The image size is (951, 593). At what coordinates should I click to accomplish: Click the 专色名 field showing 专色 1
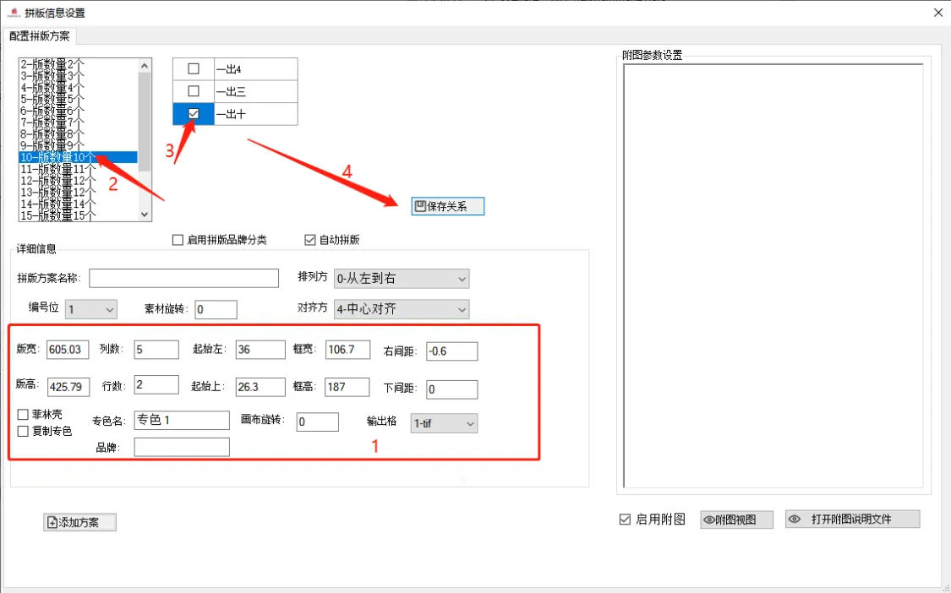pos(182,420)
